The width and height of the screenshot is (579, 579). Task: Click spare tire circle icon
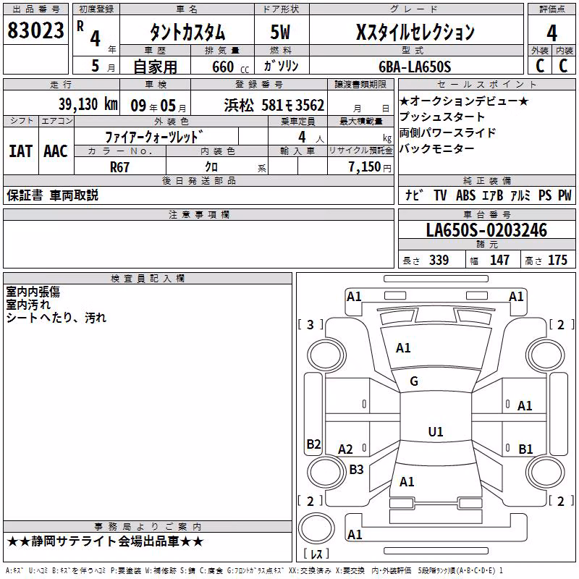[x=316, y=529]
